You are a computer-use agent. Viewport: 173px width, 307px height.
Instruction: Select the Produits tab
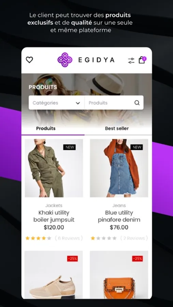pyautogui.click(x=46, y=129)
